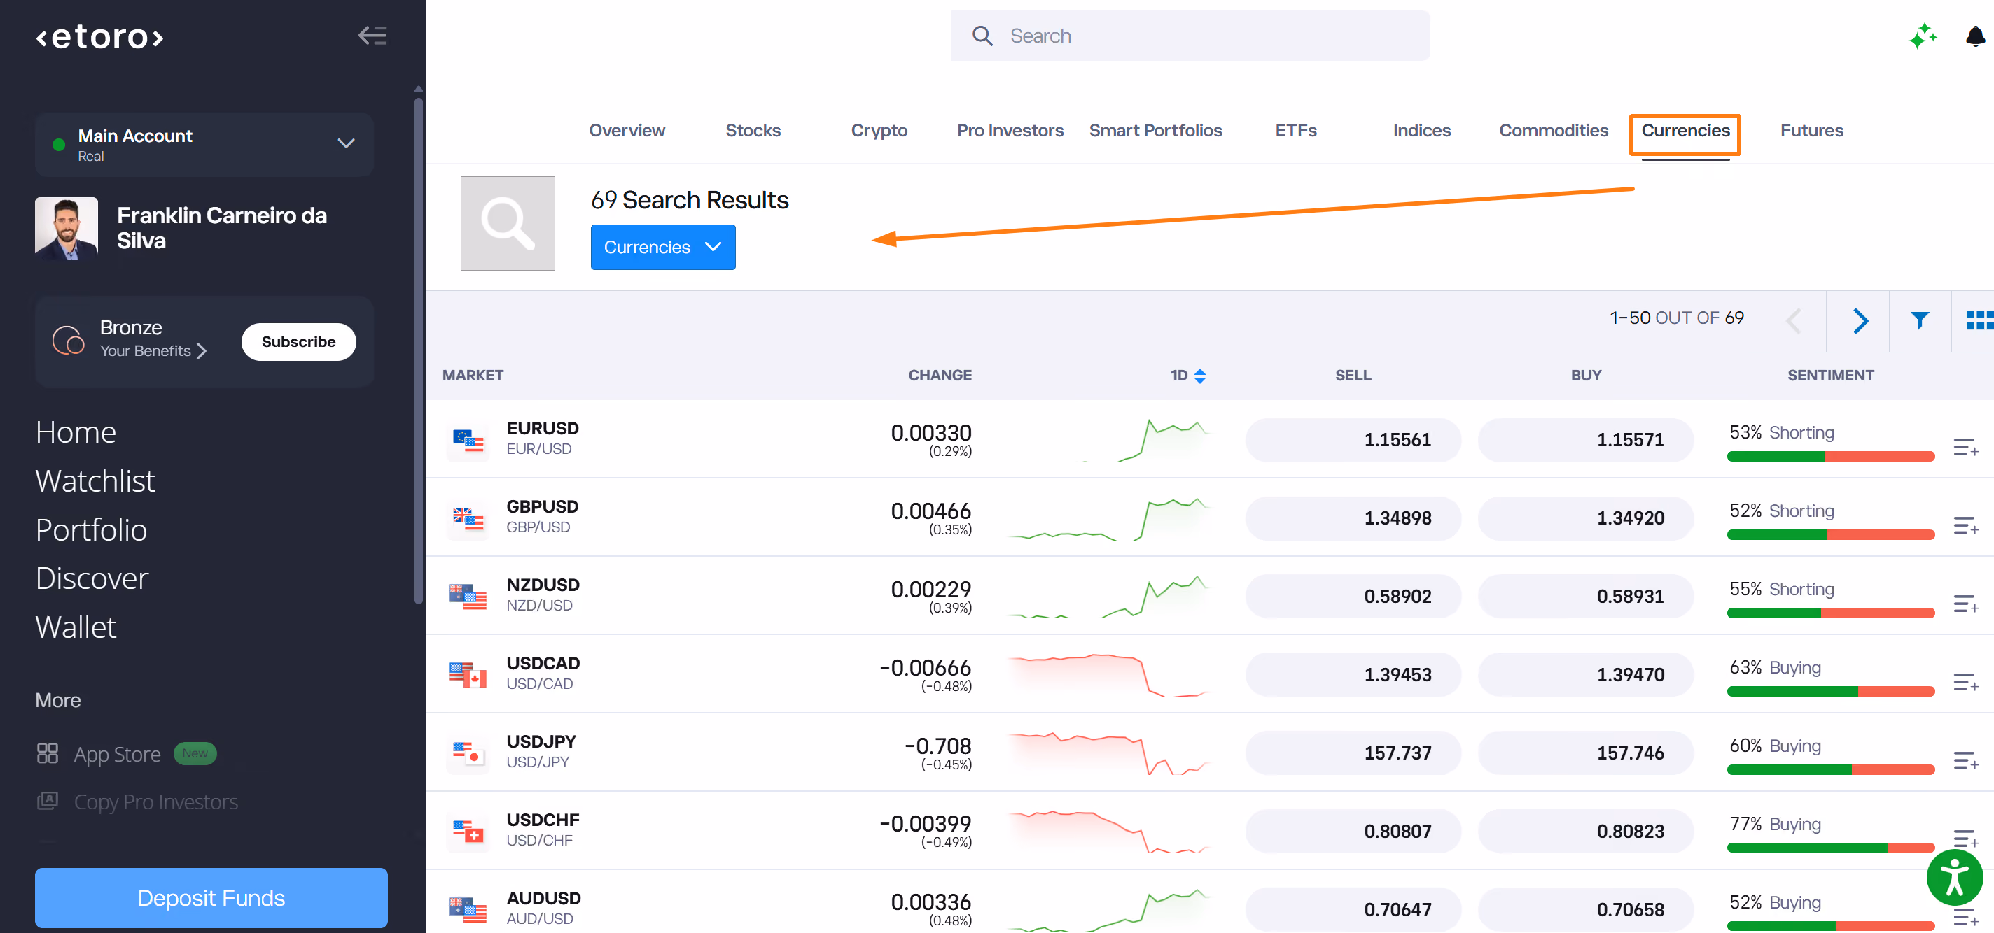Screen dimensions: 1994x933
Task: Open the notifications bell
Action: click(x=1974, y=36)
